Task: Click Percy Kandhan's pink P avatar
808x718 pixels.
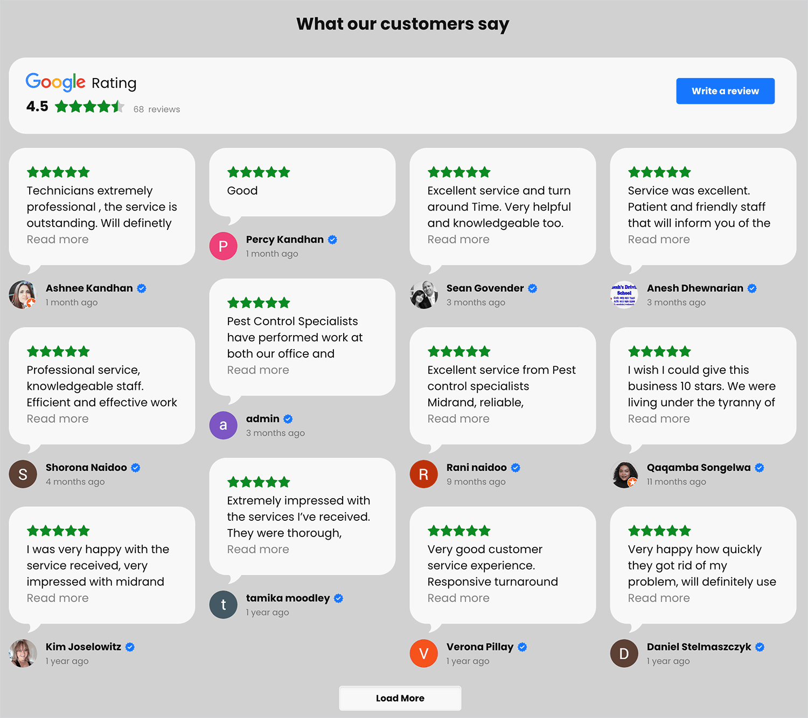Action: (223, 246)
